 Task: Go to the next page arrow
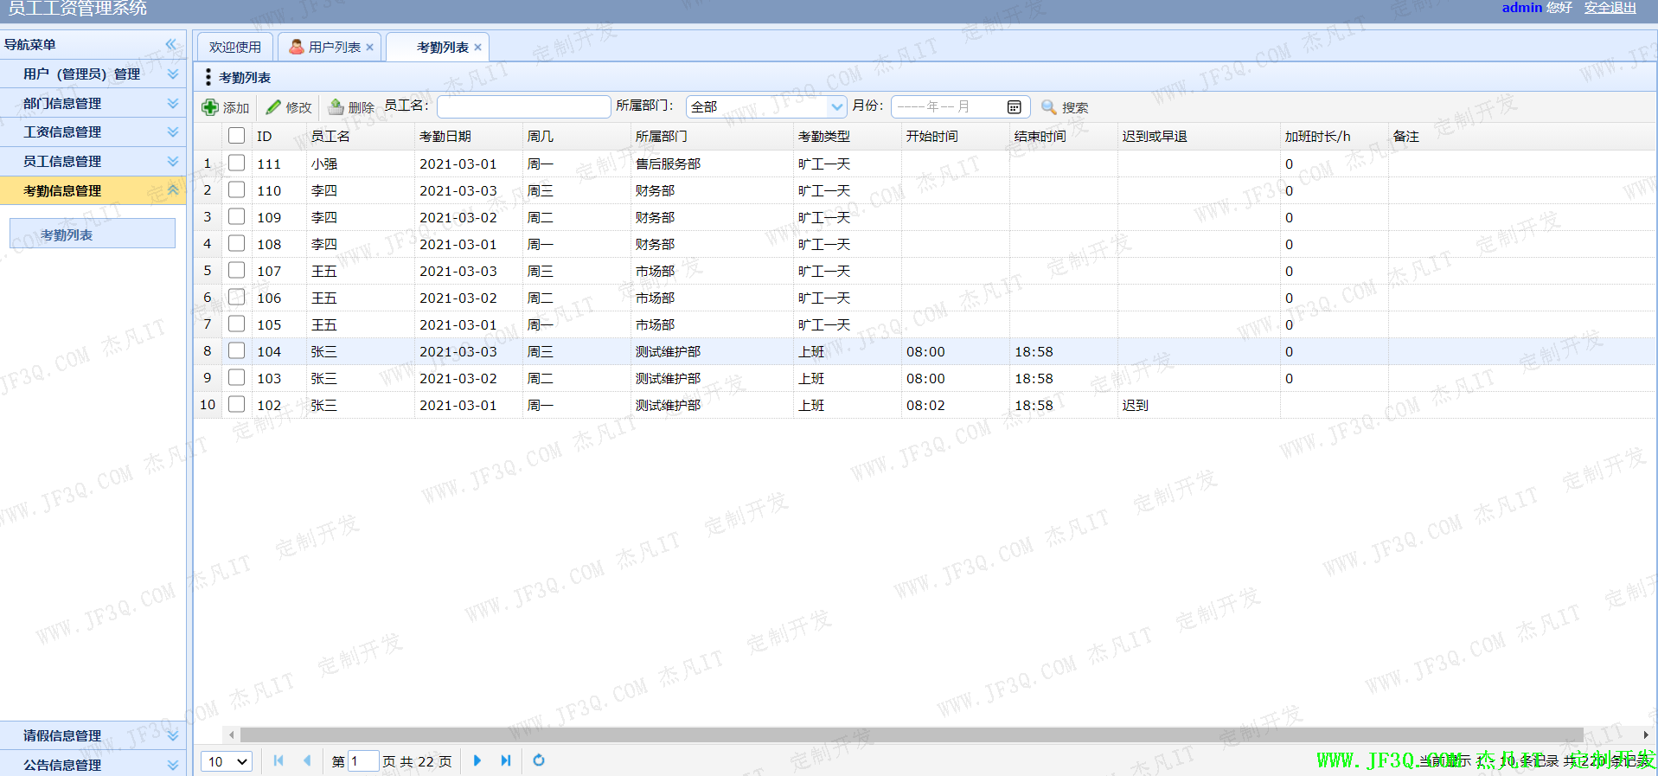tap(477, 760)
